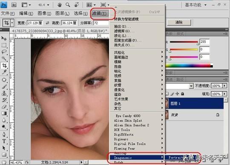Image resolution: width=230 pixels, height=165 pixels.
Task: Select the Path Selection arrow tool
Action: 4,148
